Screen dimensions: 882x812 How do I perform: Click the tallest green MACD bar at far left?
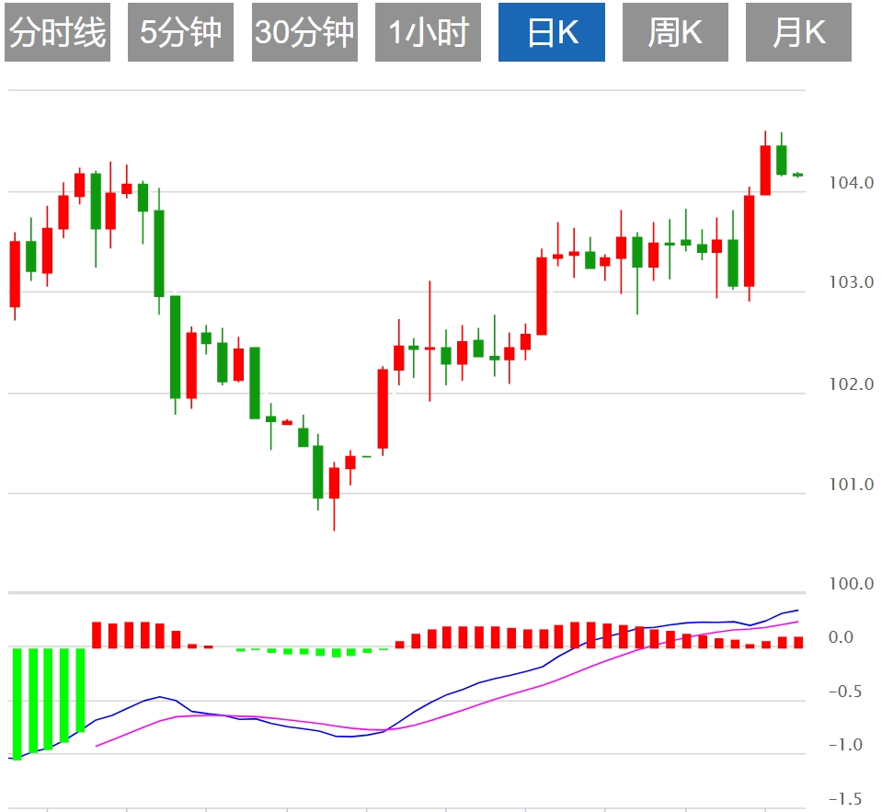click(17, 703)
